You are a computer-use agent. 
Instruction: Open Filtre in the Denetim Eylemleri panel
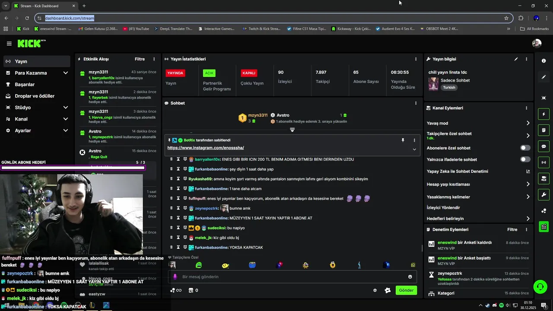(x=512, y=230)
